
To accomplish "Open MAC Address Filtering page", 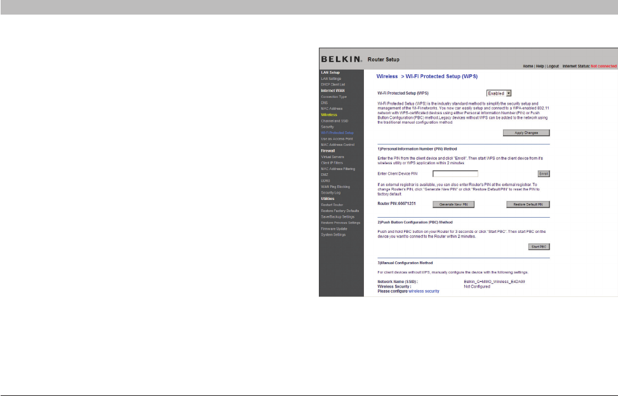I will click(338, 169).
